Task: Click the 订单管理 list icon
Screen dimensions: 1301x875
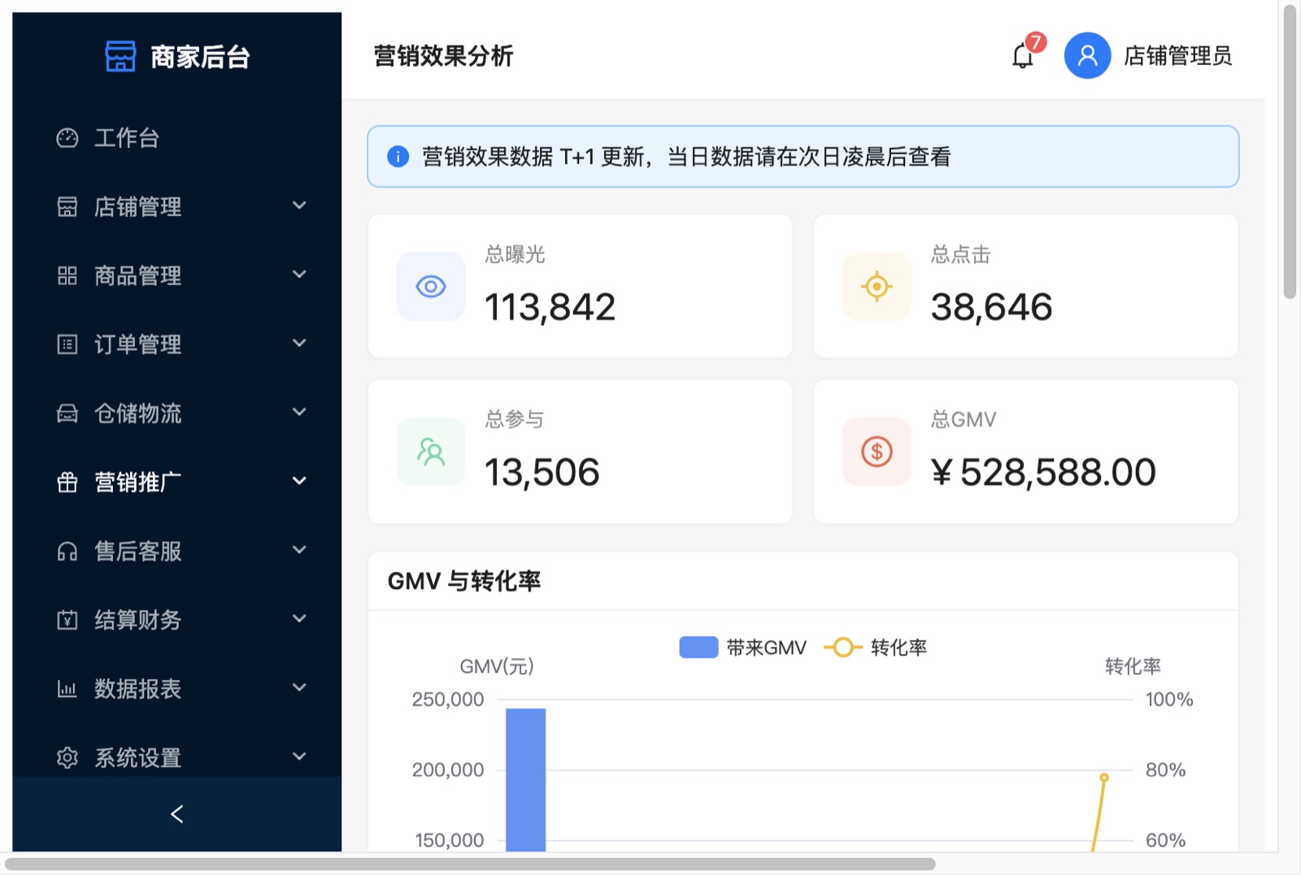Action: pos(67,344)
